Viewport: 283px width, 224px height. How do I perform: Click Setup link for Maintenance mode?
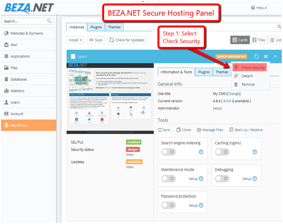pos(193,179)
